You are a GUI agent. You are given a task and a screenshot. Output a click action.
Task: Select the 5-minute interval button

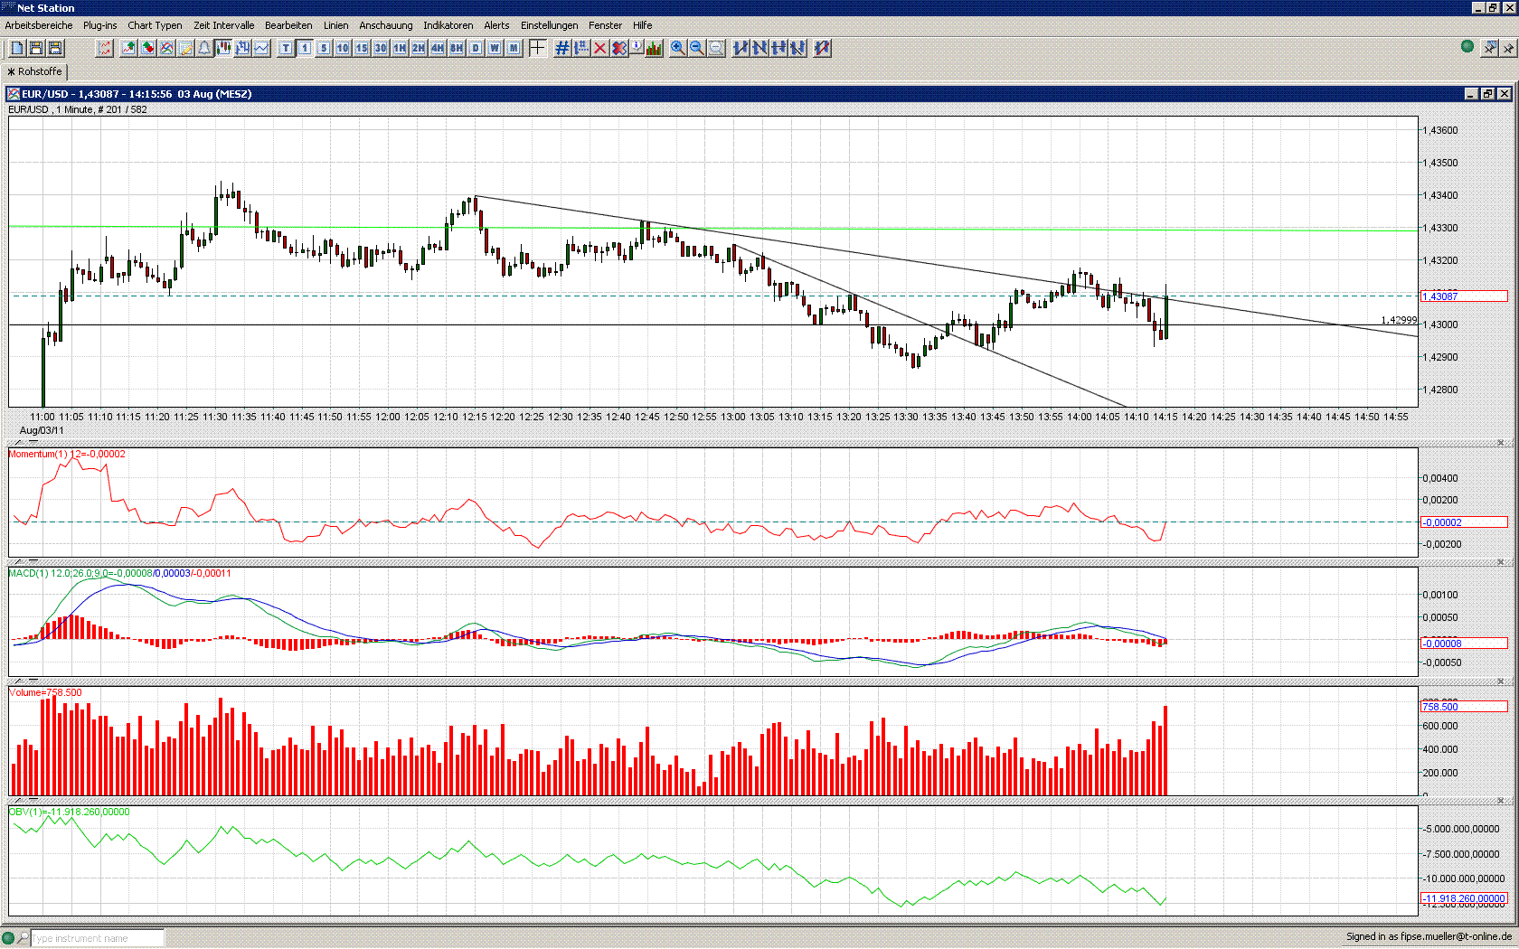[324, 48]
